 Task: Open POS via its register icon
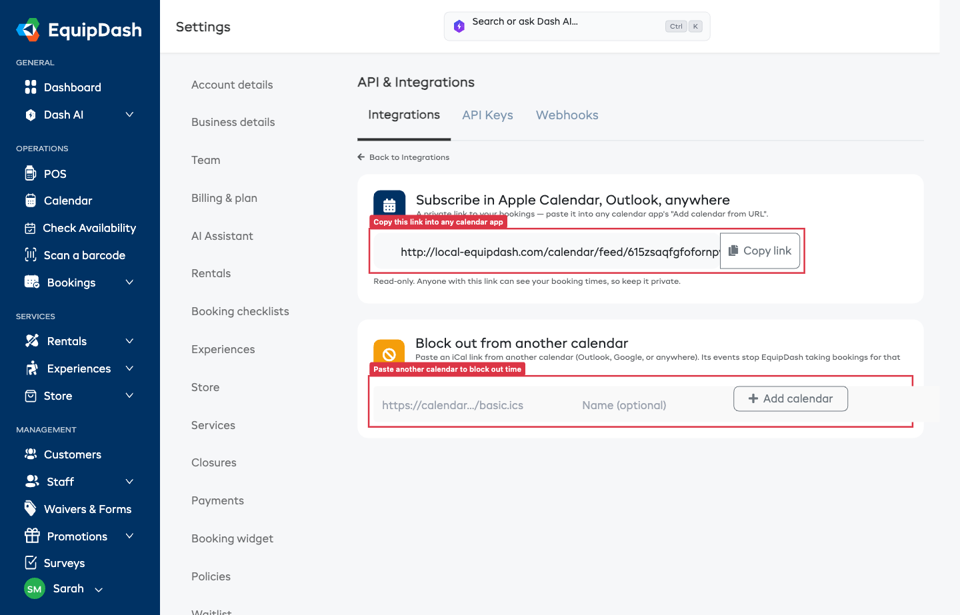pyautogui.click(x=31, y=173)
